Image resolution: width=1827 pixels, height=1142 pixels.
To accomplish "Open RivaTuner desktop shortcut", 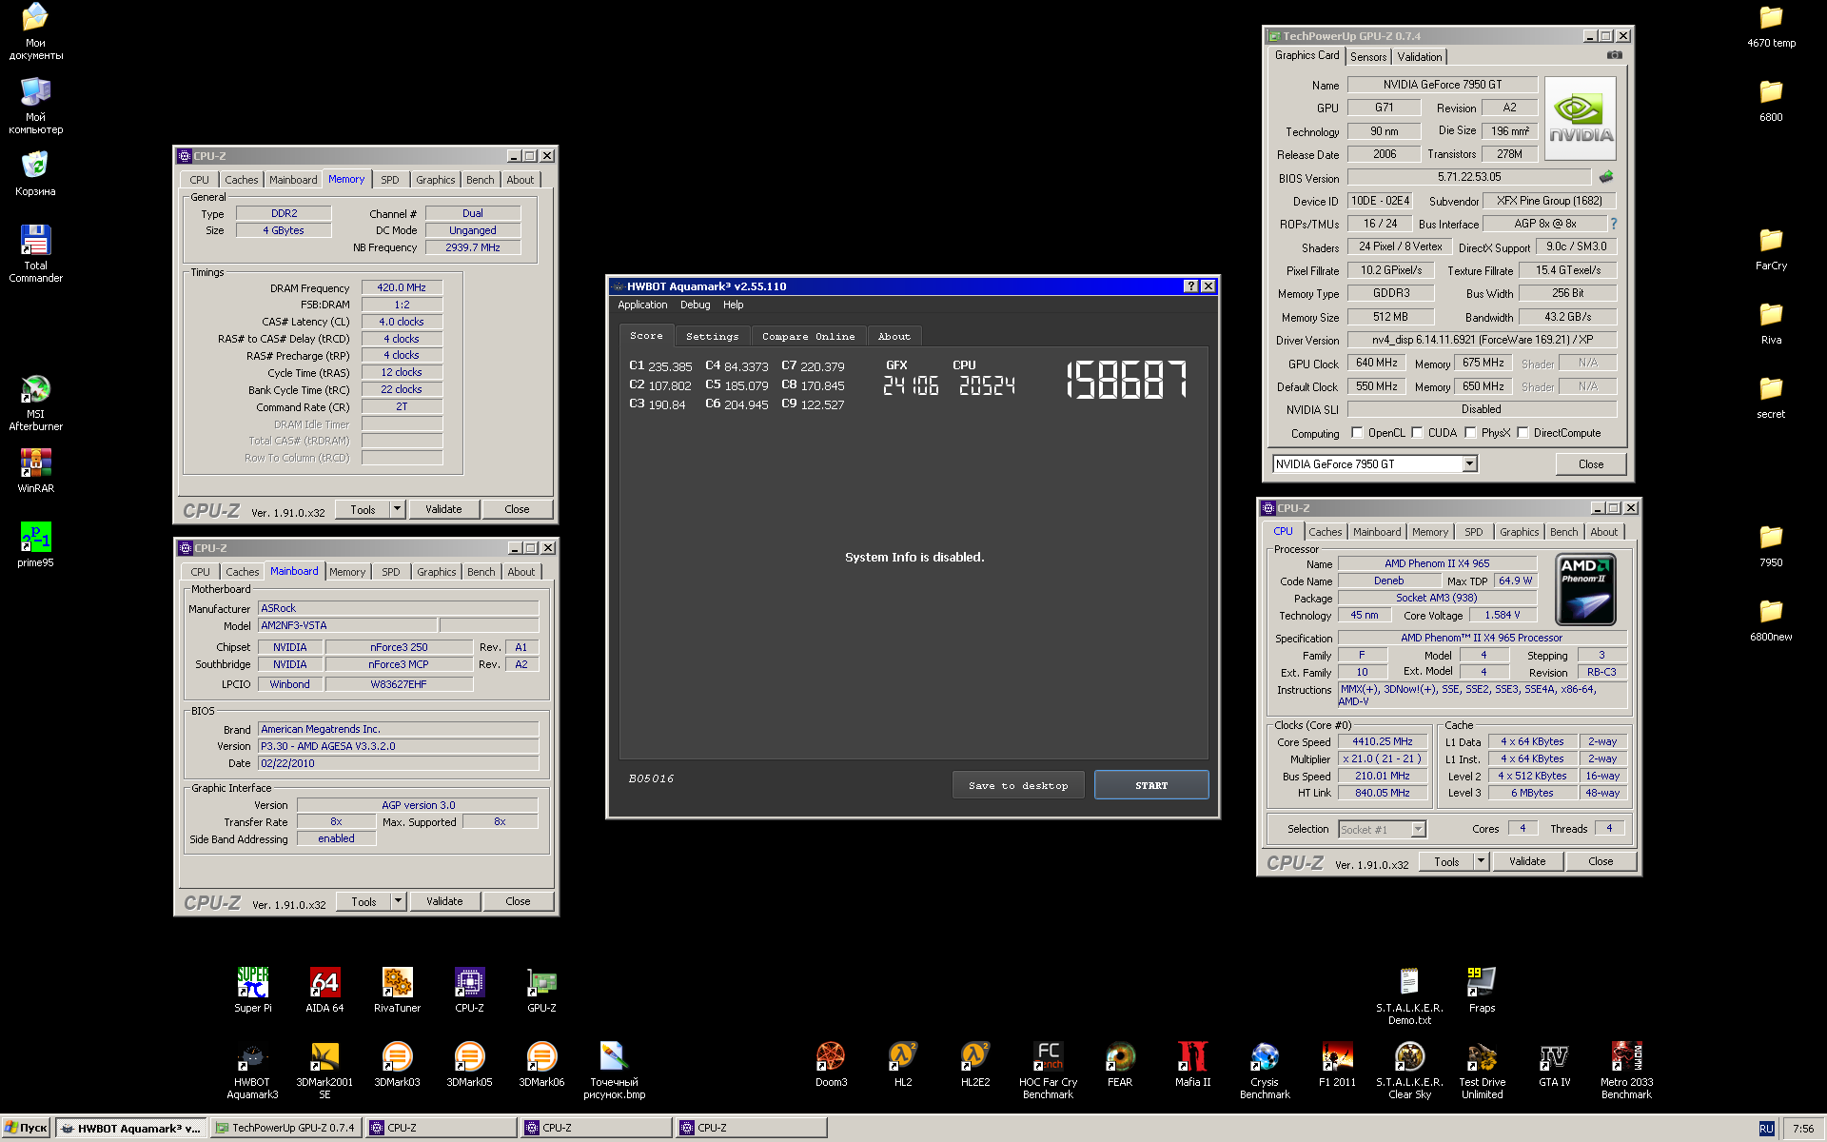I will pos(398,990).
